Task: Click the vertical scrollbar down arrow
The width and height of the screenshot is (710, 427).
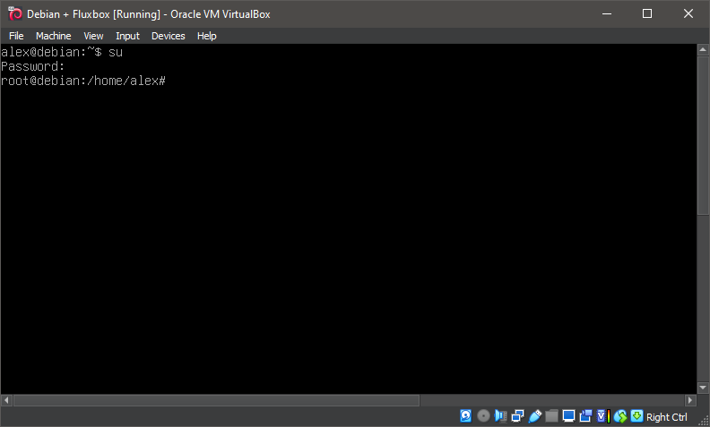Action: tap(703, 386)
